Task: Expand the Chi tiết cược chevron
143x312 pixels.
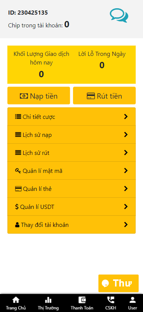Action: [125, 117]
